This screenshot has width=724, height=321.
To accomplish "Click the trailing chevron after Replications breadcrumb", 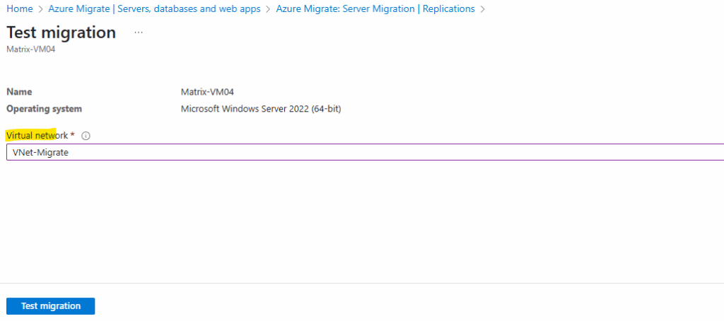I will [482, 9].
